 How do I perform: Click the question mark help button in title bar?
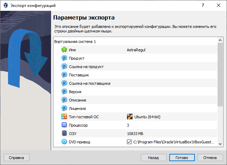tap(203, 6)
